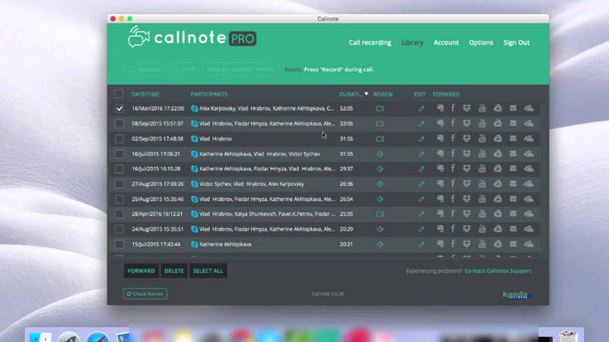Forward 16/Mar/2016 recording to Evernote
The width and height of the screenshot is (609, 342).
(x=440, y=108)
